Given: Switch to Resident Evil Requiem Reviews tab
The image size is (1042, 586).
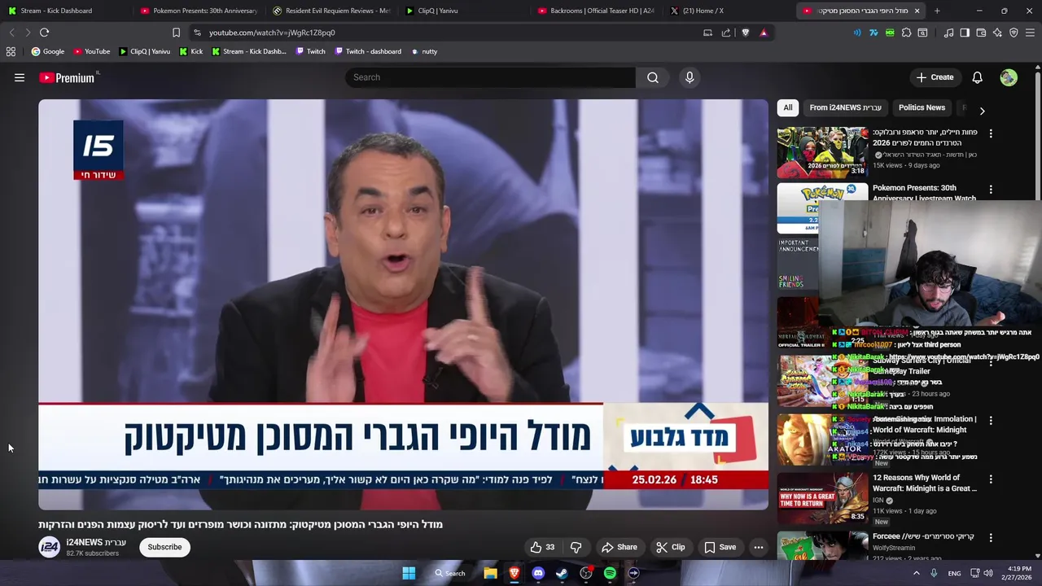Looking at the screenshot, I should 331,11.
